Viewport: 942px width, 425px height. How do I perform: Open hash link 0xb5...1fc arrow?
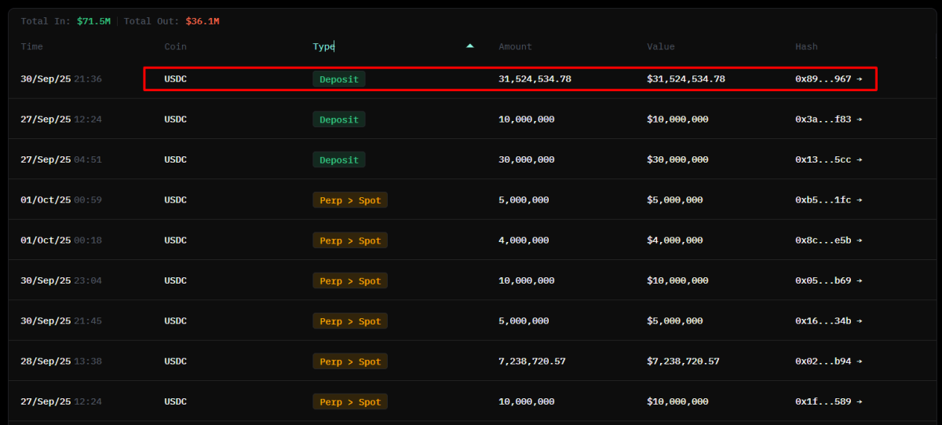pyautogui.click(x=859, y=200)
